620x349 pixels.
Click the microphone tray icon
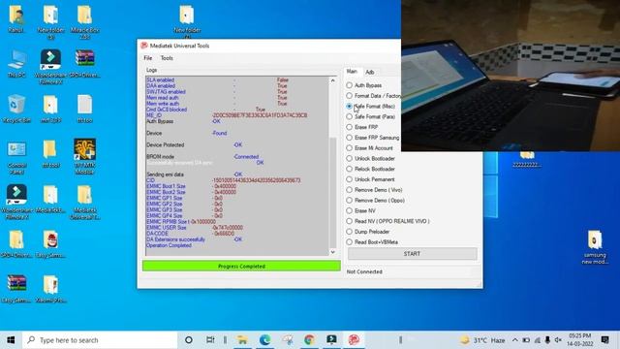pyautogui.click(x=547, y=340)
